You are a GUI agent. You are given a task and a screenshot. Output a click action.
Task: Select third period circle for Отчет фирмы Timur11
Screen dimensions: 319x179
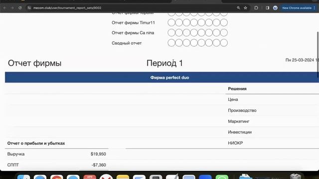186,22
